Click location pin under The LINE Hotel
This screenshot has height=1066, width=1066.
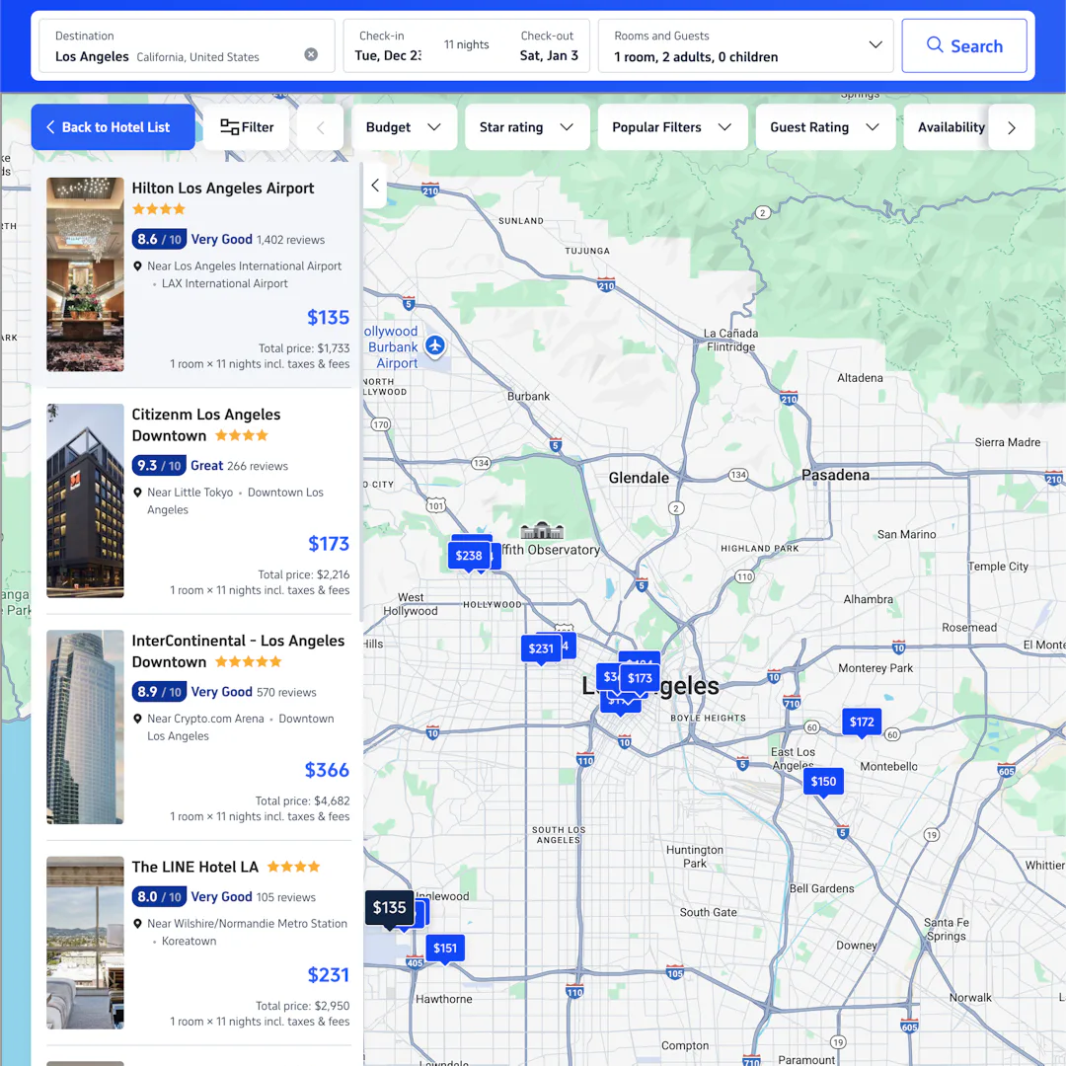137,924
